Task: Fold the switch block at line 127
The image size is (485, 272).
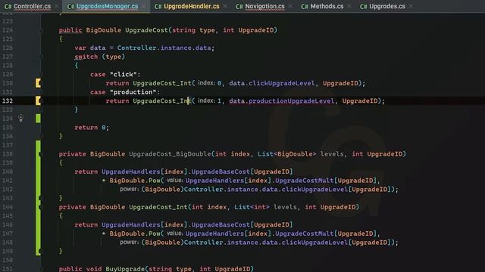Action: coord(41,57)
